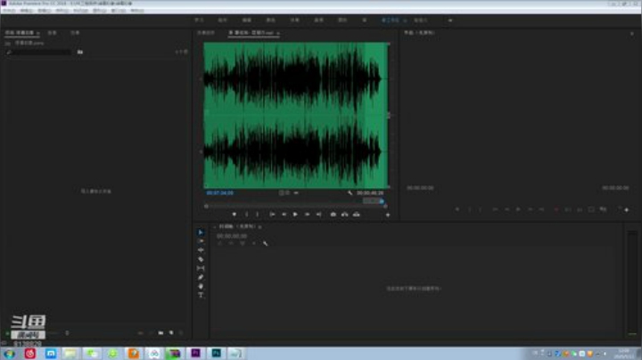642x360 pixels.
Task: Open the timeline sequence panel menu
Action: click(260, 226)
